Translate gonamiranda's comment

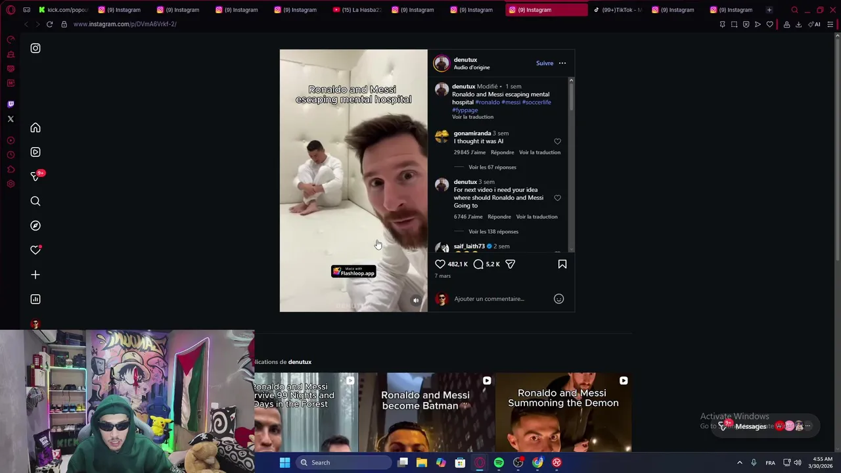click(539, 152)
